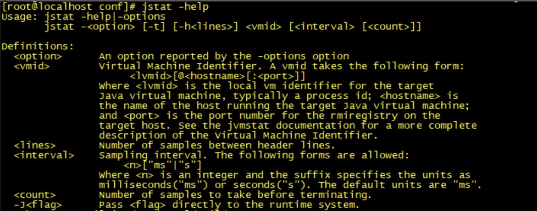Click the '<interval>' definition term in left column
The image size is (537, 211).
pyautogui.click(x=44, y=155)
